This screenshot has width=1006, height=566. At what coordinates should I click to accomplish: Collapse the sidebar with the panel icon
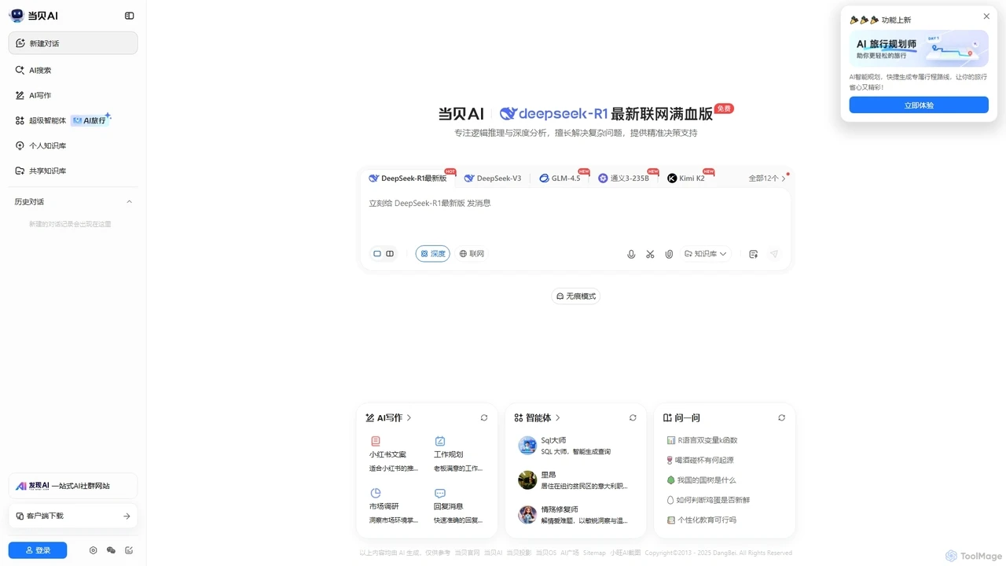tap(130, 16)
